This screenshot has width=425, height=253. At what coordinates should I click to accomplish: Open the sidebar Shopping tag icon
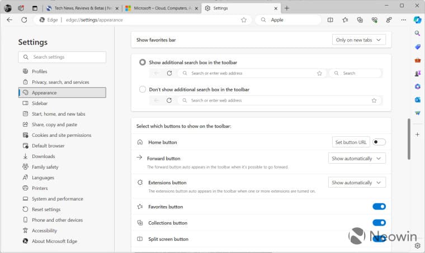click(x=417, y=46)
